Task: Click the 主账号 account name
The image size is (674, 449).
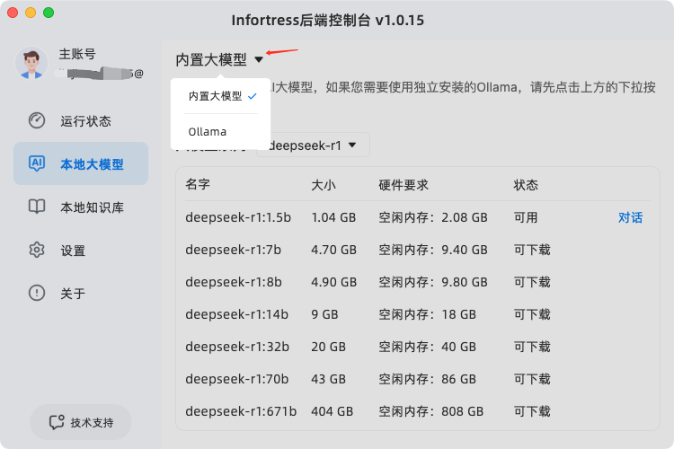Action: (77, 54)
